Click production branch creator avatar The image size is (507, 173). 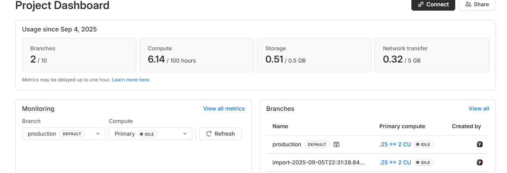coord(479,144)
